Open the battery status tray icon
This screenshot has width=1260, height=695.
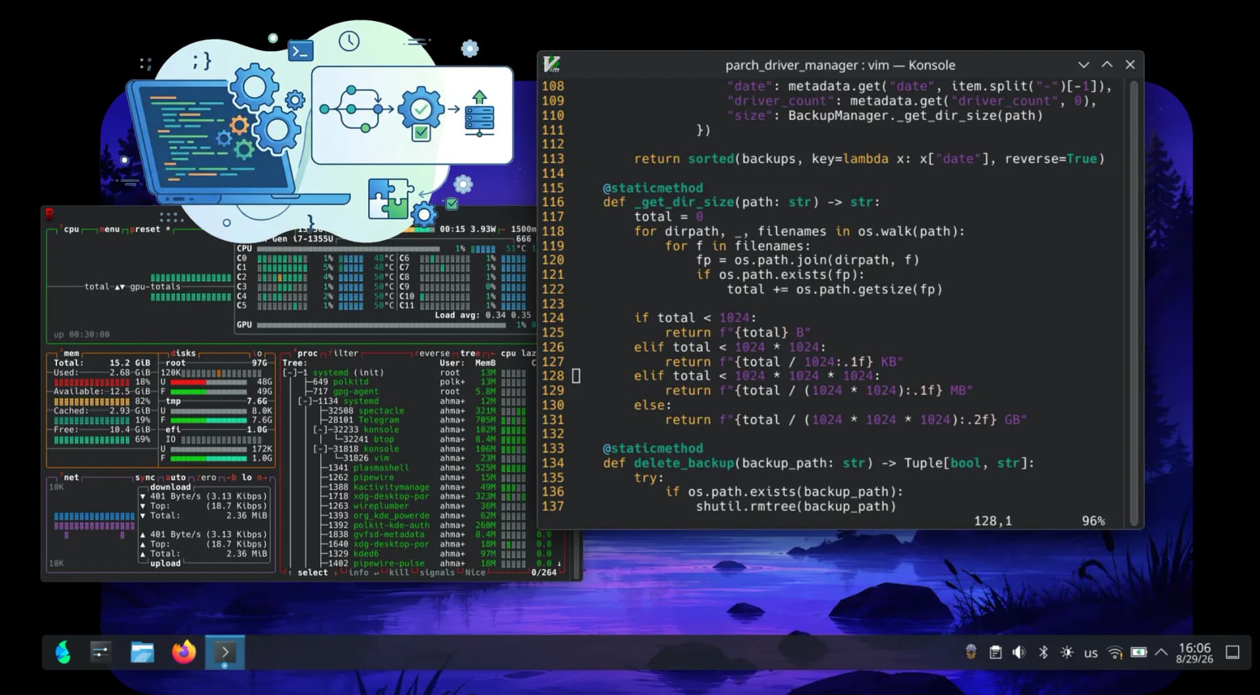1139,652
